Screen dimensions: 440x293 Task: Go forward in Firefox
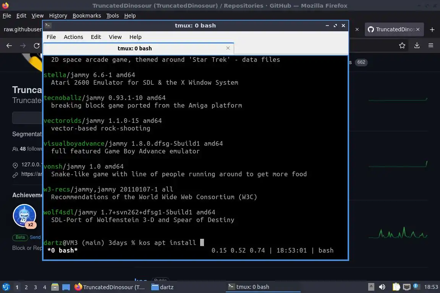click(23, 45)
